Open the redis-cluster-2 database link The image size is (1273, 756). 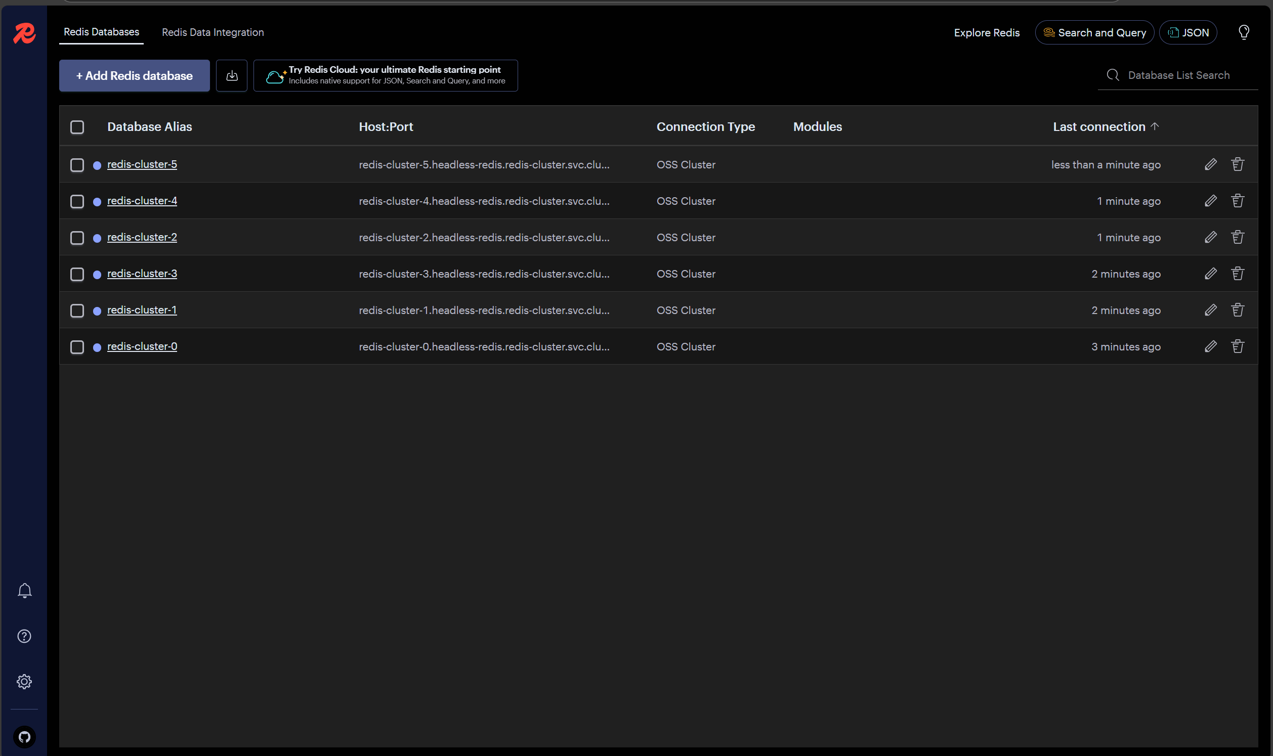142,237
